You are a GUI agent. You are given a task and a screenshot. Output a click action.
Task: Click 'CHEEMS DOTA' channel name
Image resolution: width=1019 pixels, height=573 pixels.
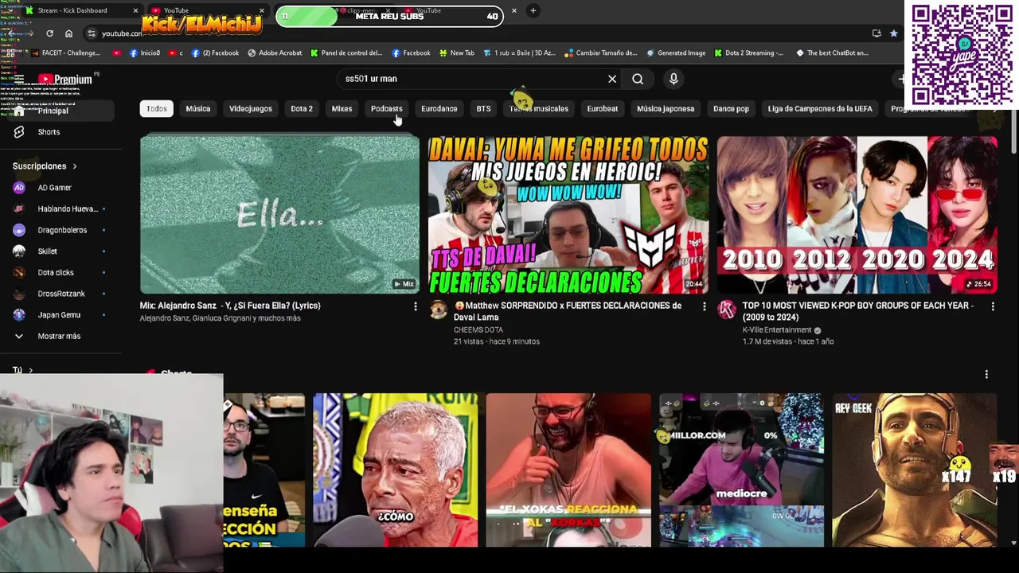478,329
